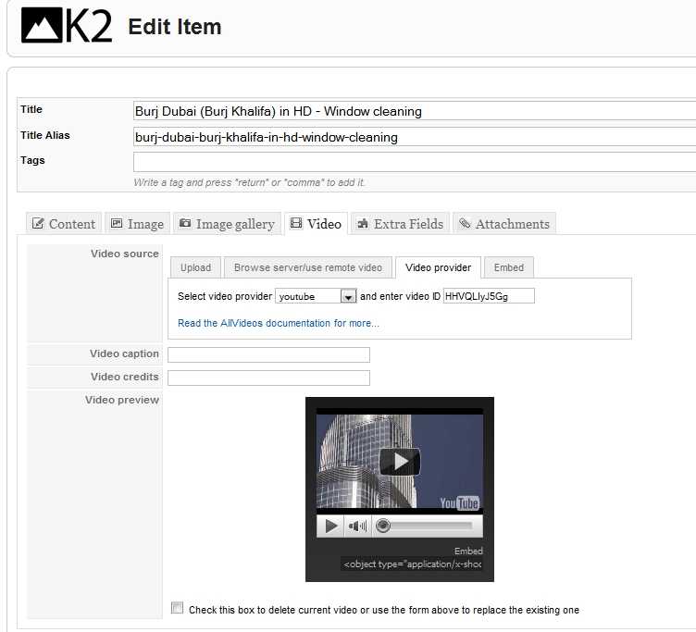Click the Edit Item heading
The image size is (696, 632).
[174, 27]
